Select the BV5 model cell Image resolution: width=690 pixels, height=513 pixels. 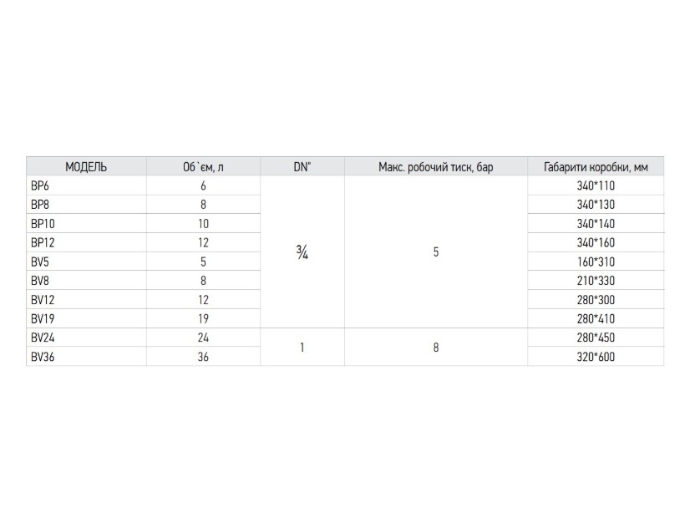point(86,262)
